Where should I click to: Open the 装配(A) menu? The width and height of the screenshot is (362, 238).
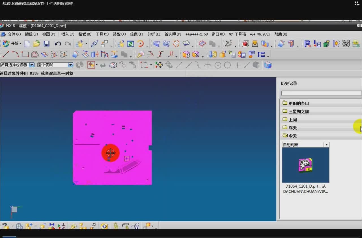pyautogui.click(x=119, y=34)
